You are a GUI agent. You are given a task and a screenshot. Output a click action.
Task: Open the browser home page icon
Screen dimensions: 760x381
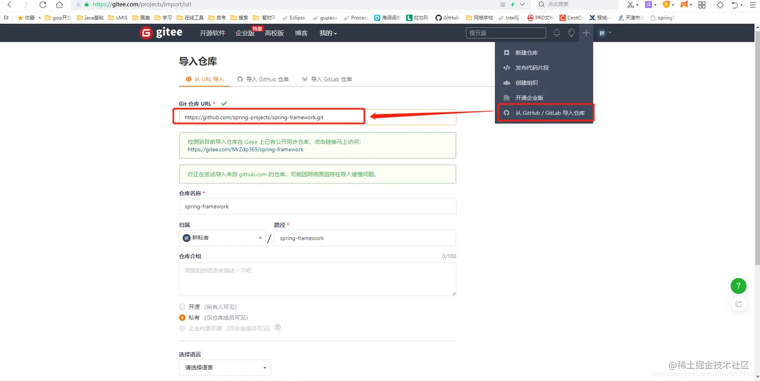pyautogui.click(x=59, y=5)
